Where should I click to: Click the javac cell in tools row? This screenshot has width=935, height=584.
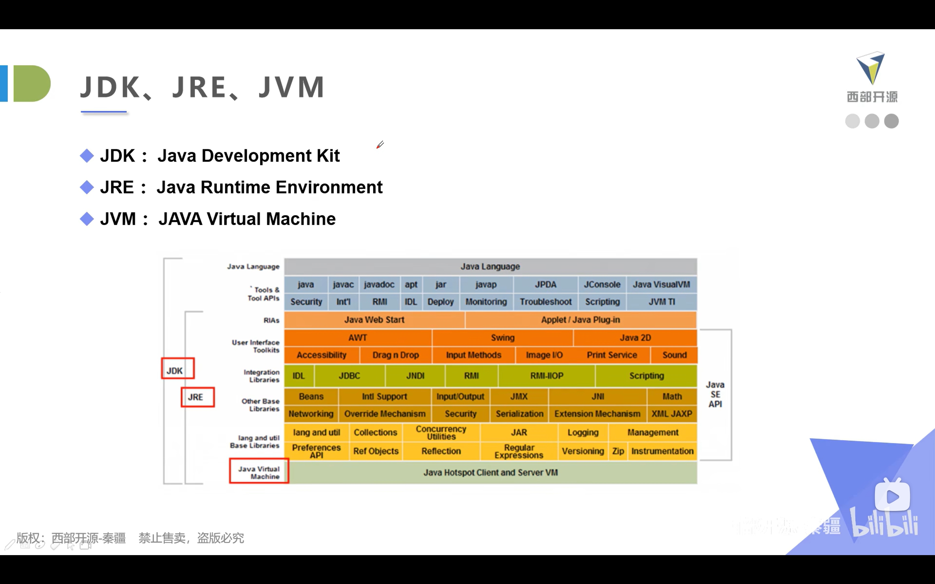click(343, 285)
